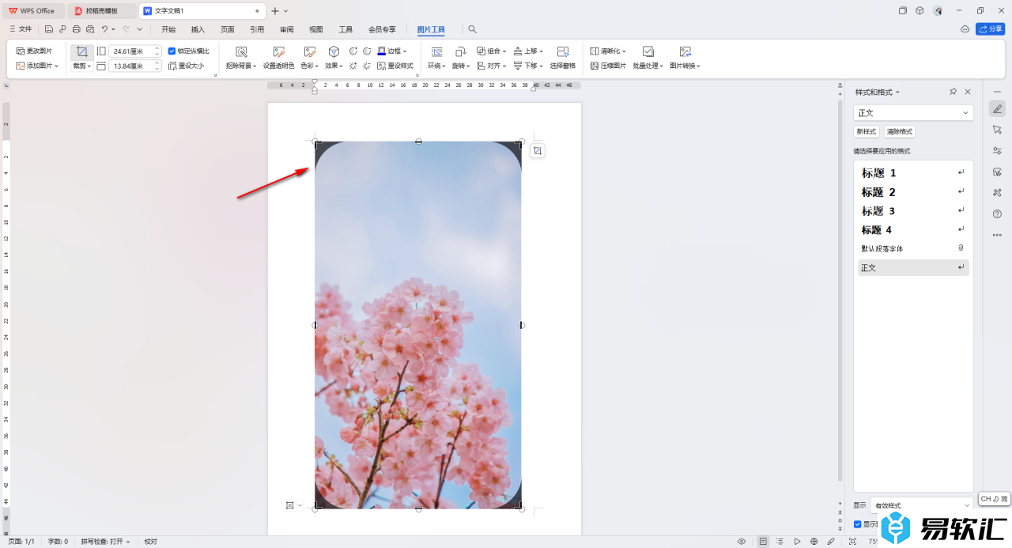This screenshot has height=548, width=1012.
Task: Click the clear formatting (清除格式) button
Action: tap(899, 132)
